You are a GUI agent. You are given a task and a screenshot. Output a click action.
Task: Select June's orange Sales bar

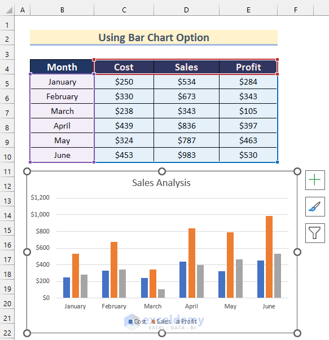click(x=269, y=257)
